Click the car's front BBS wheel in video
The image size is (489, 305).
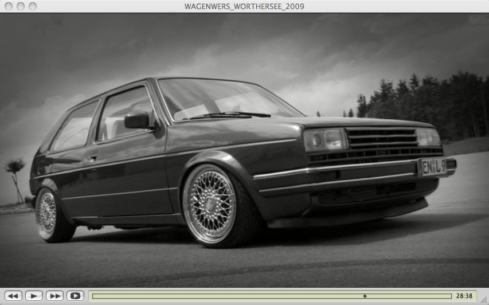point(210,205)
